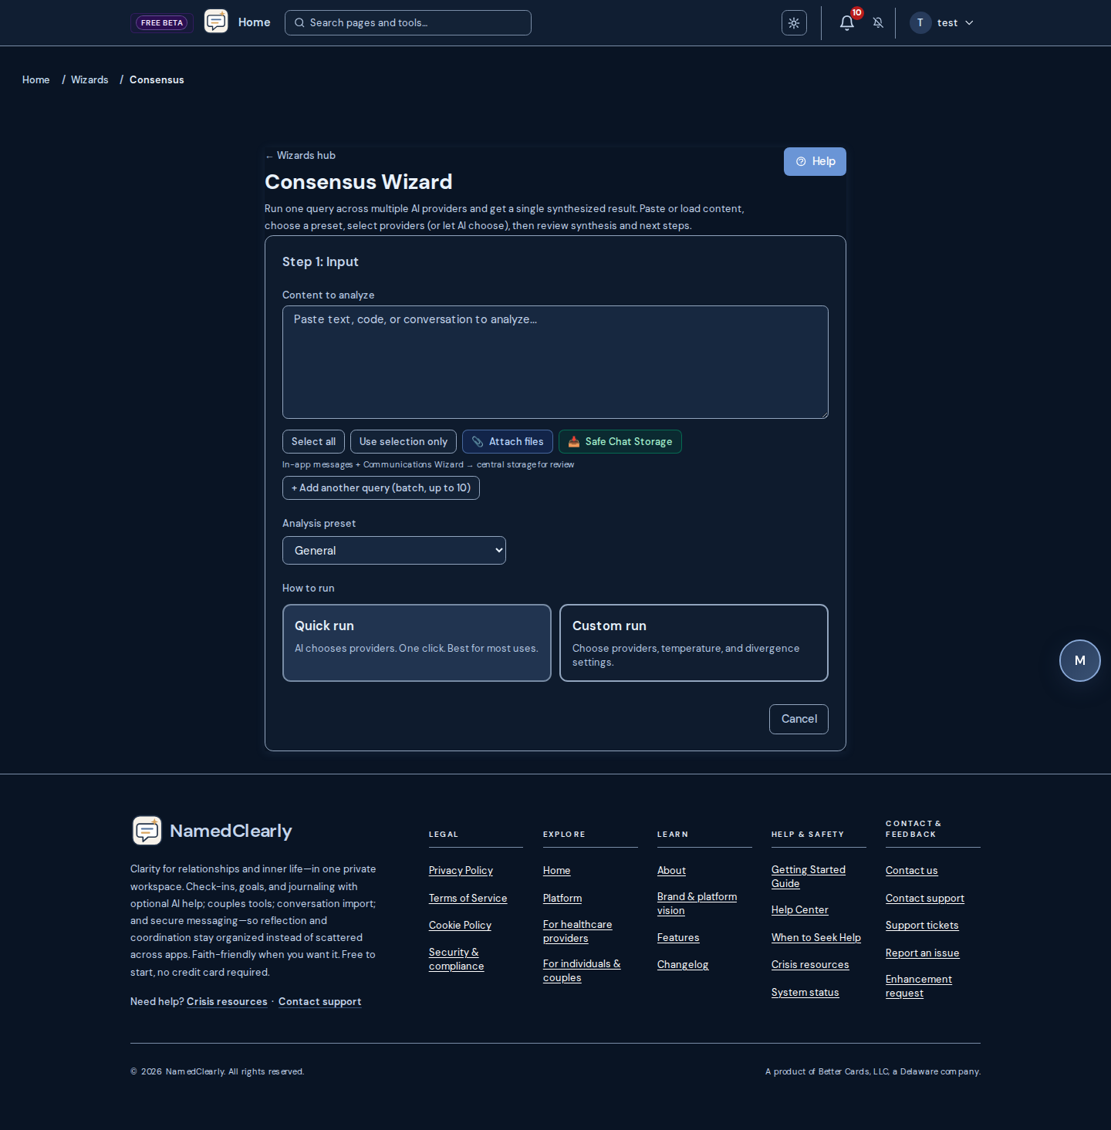1111x1130 pixels.
Task: Click the Consensus breadcrumb
Action: pos(157,79)
